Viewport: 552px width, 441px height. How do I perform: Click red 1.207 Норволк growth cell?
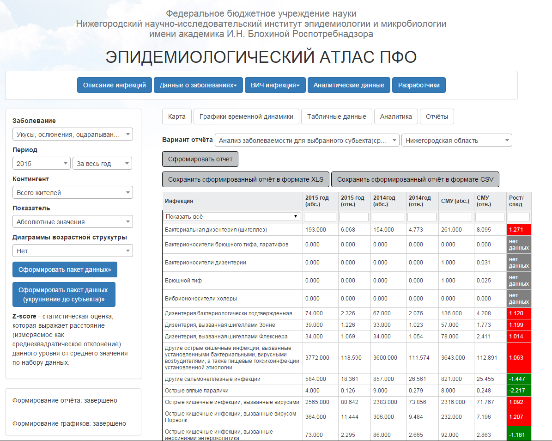(x=519, y=417)
